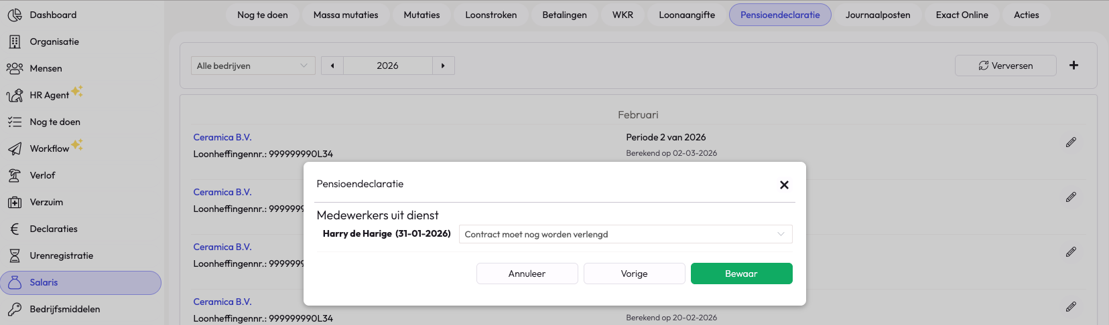
Task: Open the Alle bedrijven company dropdown
Action: click(x=253, y=66)
